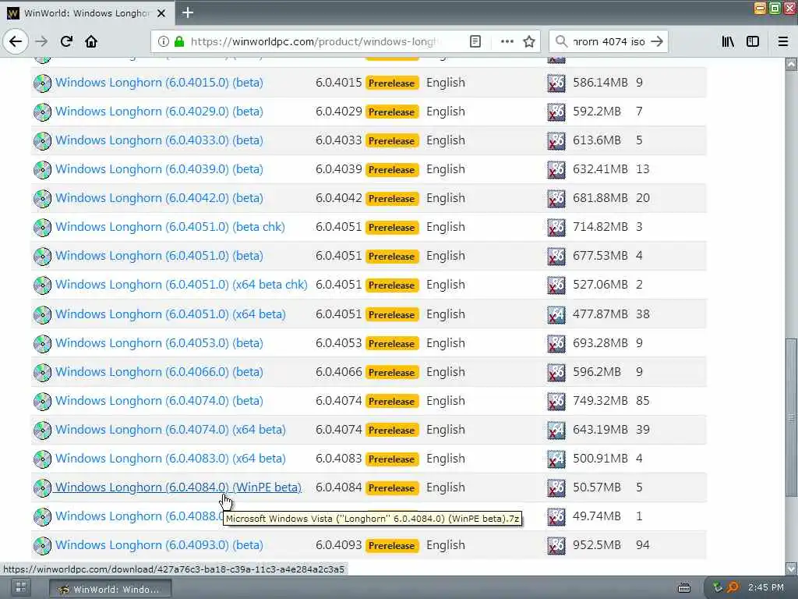Screen dimensions: 798x599
Task: Open Windows Longhorn (6.0.4039.0) (beta) link
Action: coord(159,169)
